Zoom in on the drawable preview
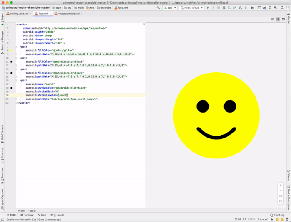Viewport: 291px width, 222px height. click(281, 185)
